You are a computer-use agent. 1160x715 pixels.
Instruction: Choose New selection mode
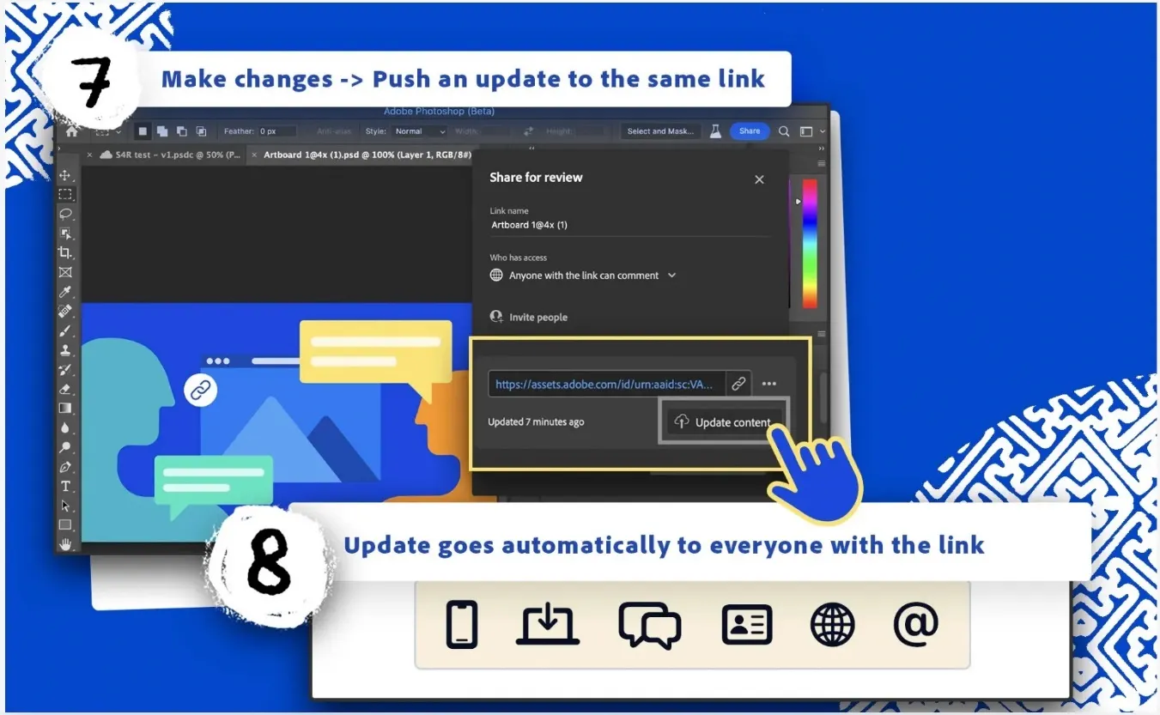(x=143, y=131)
